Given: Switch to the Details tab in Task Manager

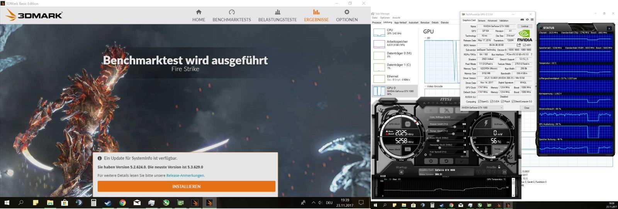Looking at the screenshot, I should pos(435,22).
